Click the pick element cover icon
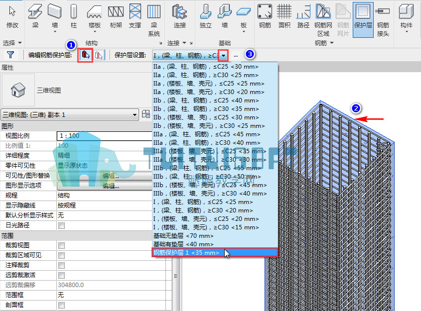Viewport: 421px width, 311px height. [85, 55]
